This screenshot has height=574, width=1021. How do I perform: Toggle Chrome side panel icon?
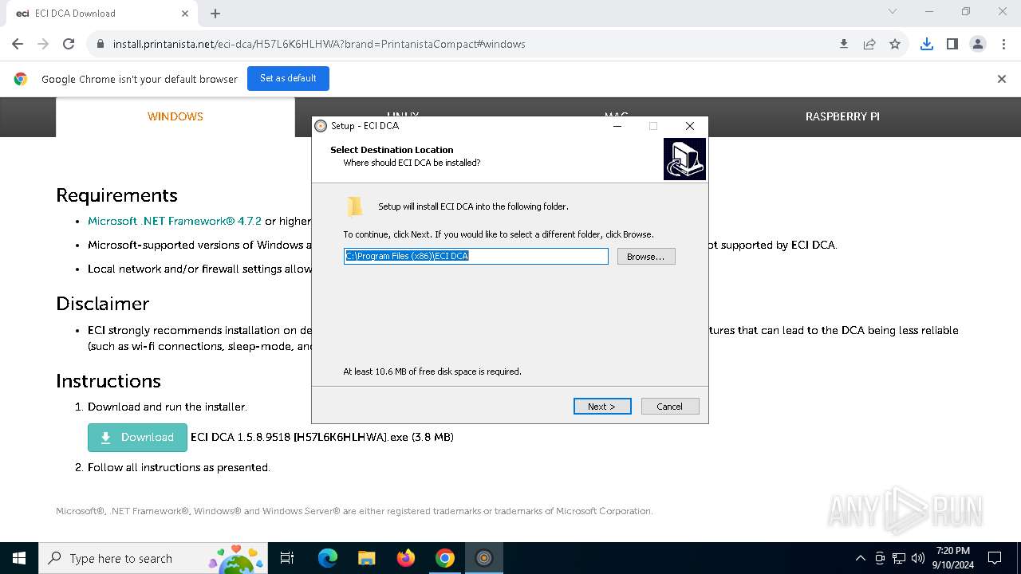click(952, 44)
